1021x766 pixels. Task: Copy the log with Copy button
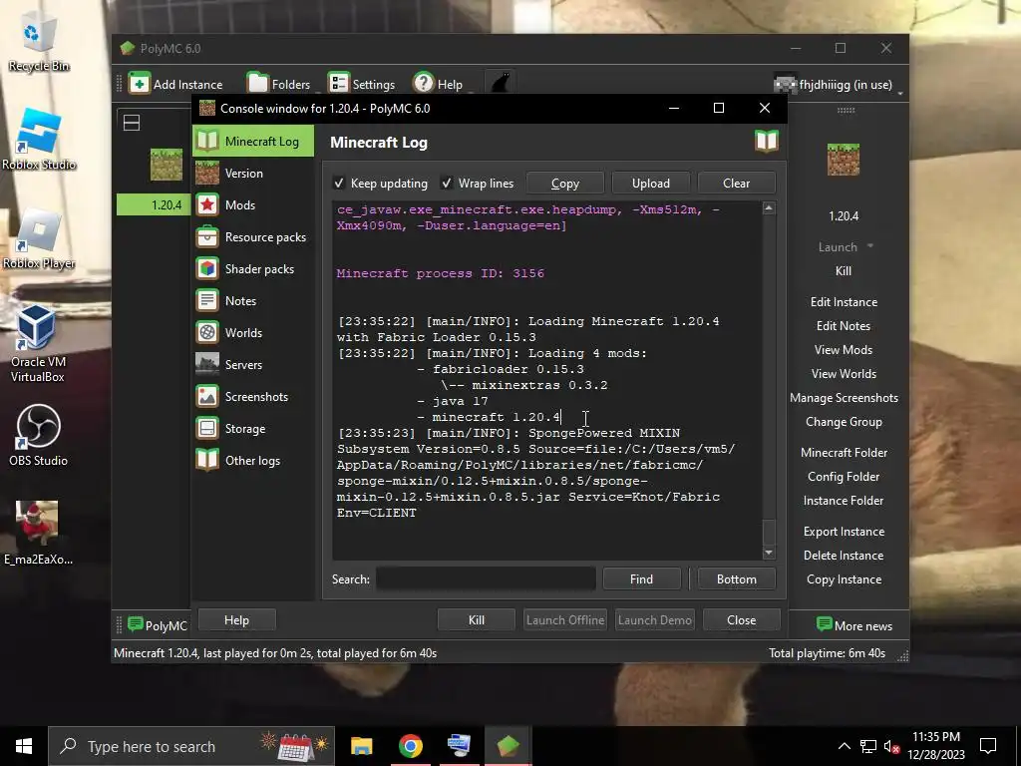tap(564, 184)
